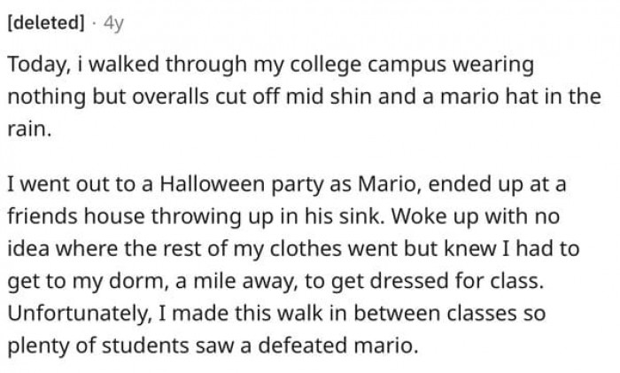Click the [deleted] username
620x373 pixels.
(46, 23)
